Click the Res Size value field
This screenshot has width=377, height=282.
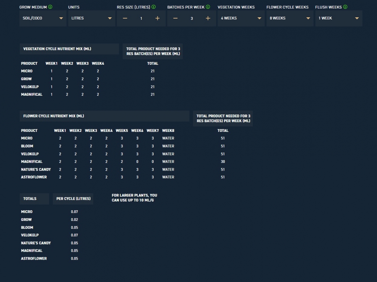141,18
